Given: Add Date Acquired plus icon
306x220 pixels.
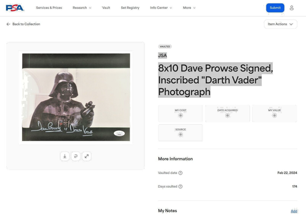Looking at the screenshot, I should tap(228, 116).
